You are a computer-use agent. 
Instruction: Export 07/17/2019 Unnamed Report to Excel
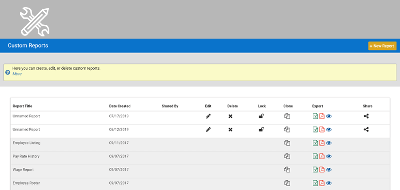point(315,116)
